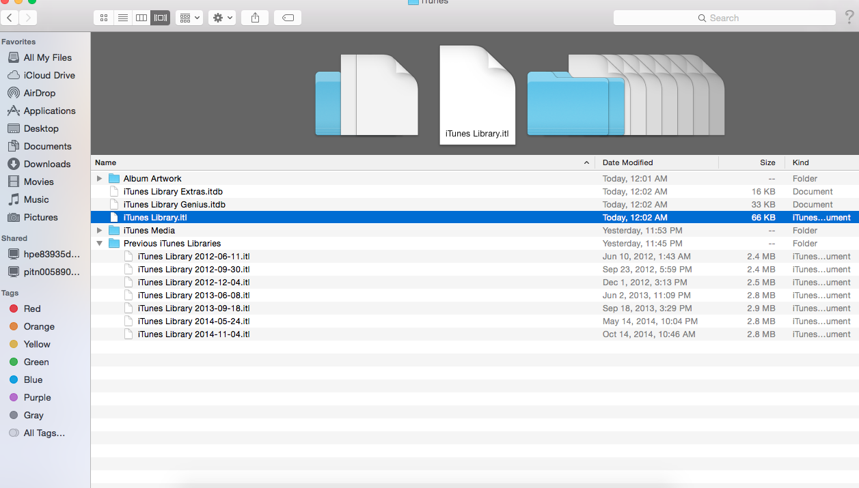The image size is (859, 488).
Task: Open the item arrangement dropdown
Action: 189,18
